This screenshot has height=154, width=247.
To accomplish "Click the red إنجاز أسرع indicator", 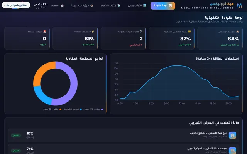I will [x=136, y=45].
